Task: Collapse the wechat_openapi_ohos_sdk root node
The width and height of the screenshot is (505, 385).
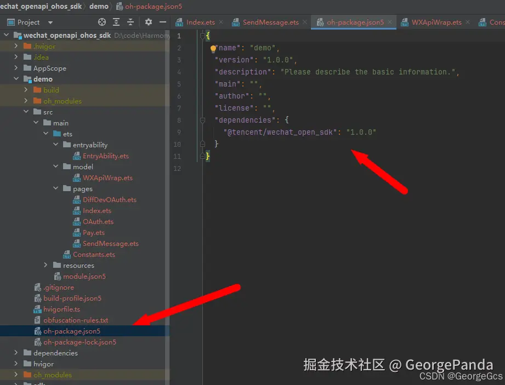Action: pyautogui.click(x=6, y=35)
